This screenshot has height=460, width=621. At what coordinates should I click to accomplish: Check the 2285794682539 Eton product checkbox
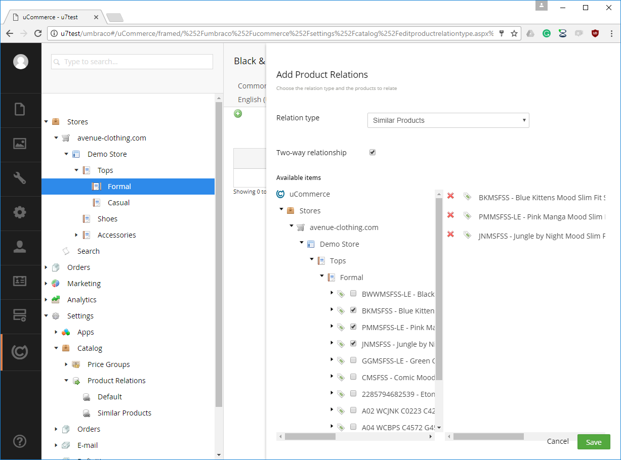point(353,393)
